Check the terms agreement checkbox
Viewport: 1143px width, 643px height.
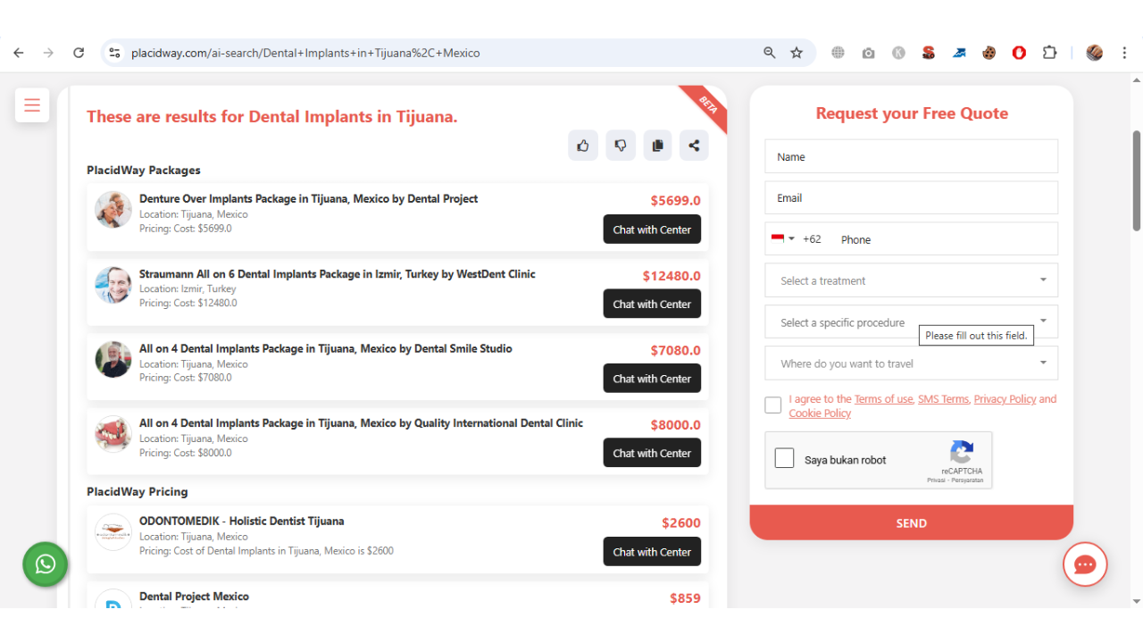pyautogui.click(x=772, y=405)
